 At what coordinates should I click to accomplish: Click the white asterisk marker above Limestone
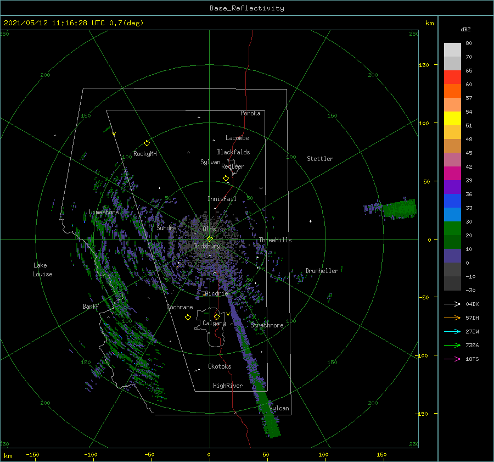(104, 207)
